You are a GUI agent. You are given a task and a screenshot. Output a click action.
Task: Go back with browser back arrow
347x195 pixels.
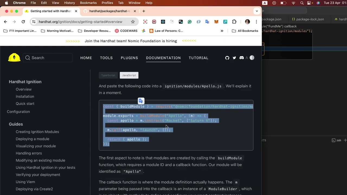pos(5,22)
